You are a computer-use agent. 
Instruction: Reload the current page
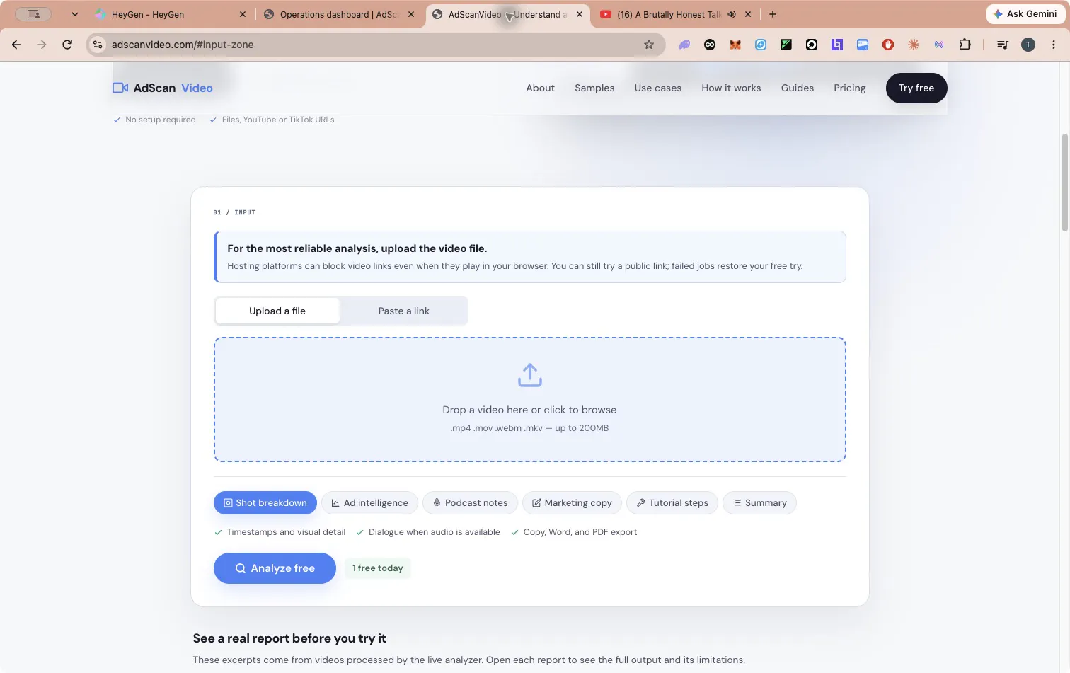click(x=67, y=45)
